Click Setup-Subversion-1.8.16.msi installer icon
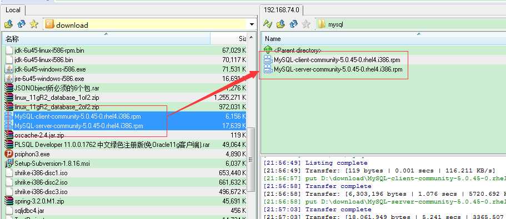 click(9, 164)
